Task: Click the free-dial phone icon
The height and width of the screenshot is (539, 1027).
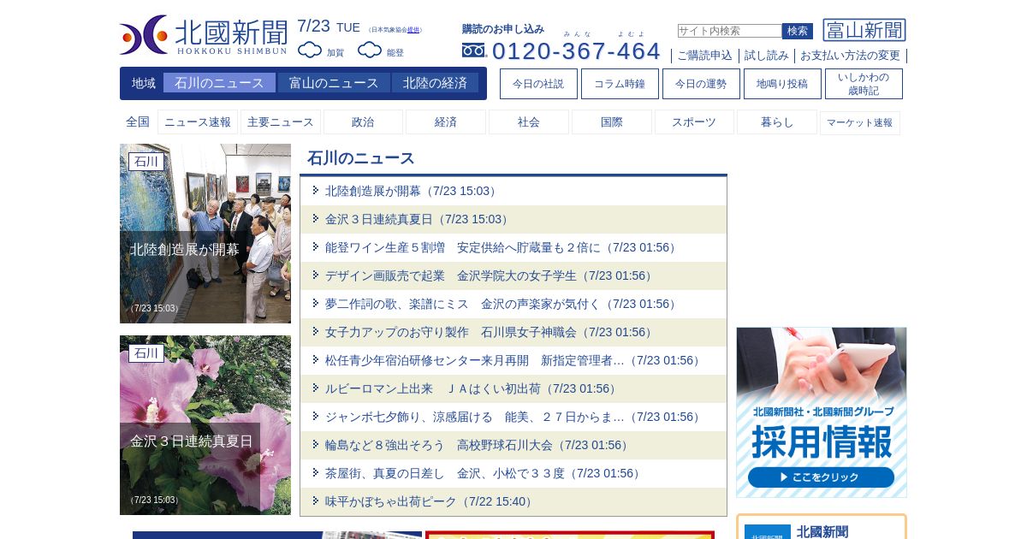Action: click(x=474, y=50)
